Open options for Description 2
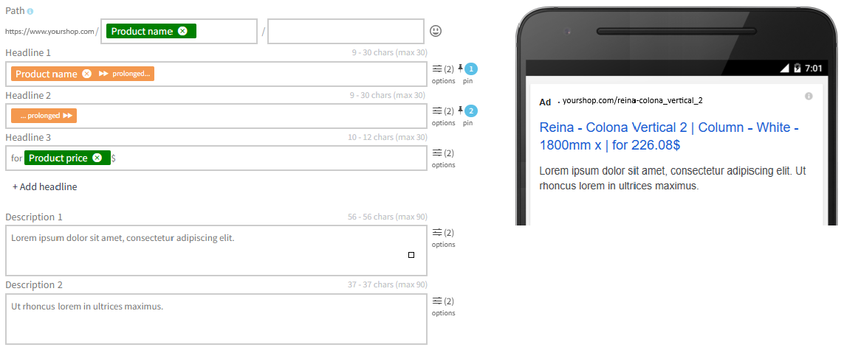The image size is (844, 350). (444, 306)
